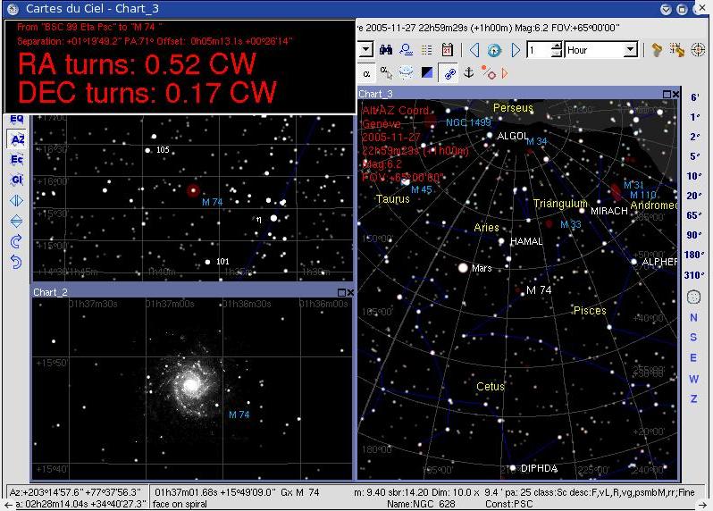Toggle the alpha label icon
713x511 pixels.
click(366, 73)
